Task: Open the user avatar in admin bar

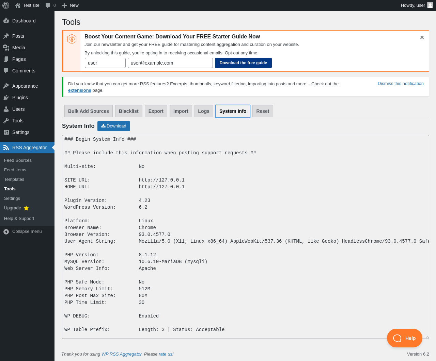Action: [430, 5]
